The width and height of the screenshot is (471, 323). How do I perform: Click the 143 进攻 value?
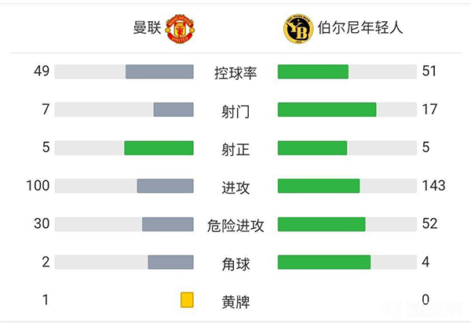(x=433, y=186)
